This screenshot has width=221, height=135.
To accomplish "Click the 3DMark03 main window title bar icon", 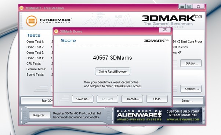I will coord(21,8).
